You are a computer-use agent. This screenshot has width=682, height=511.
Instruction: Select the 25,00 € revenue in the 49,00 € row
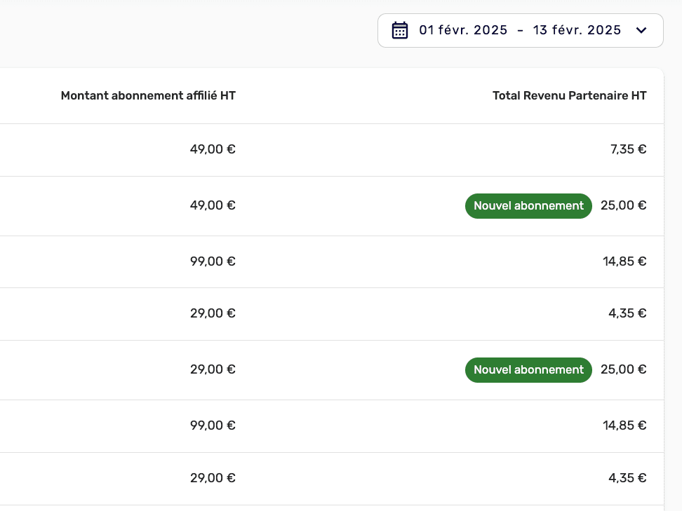tap(623, 206)
